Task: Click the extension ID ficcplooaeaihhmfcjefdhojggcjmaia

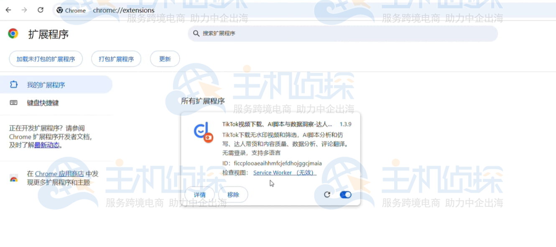Action: point(278,163)
